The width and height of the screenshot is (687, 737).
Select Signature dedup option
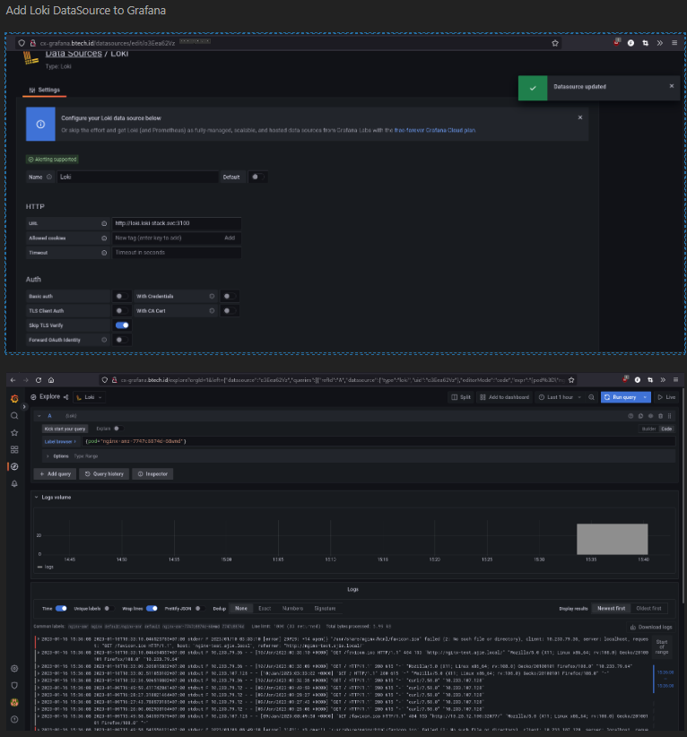pos(325,608)
